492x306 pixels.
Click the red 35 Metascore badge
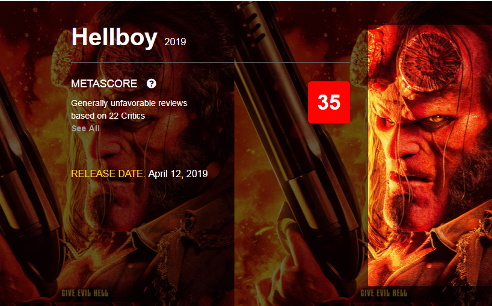329,102
